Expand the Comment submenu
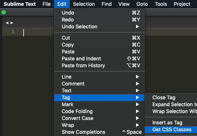 coord(99,84)
